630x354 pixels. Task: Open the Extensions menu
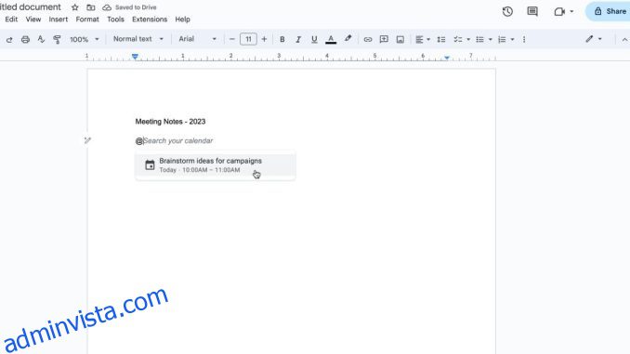(x=150, y=20)
